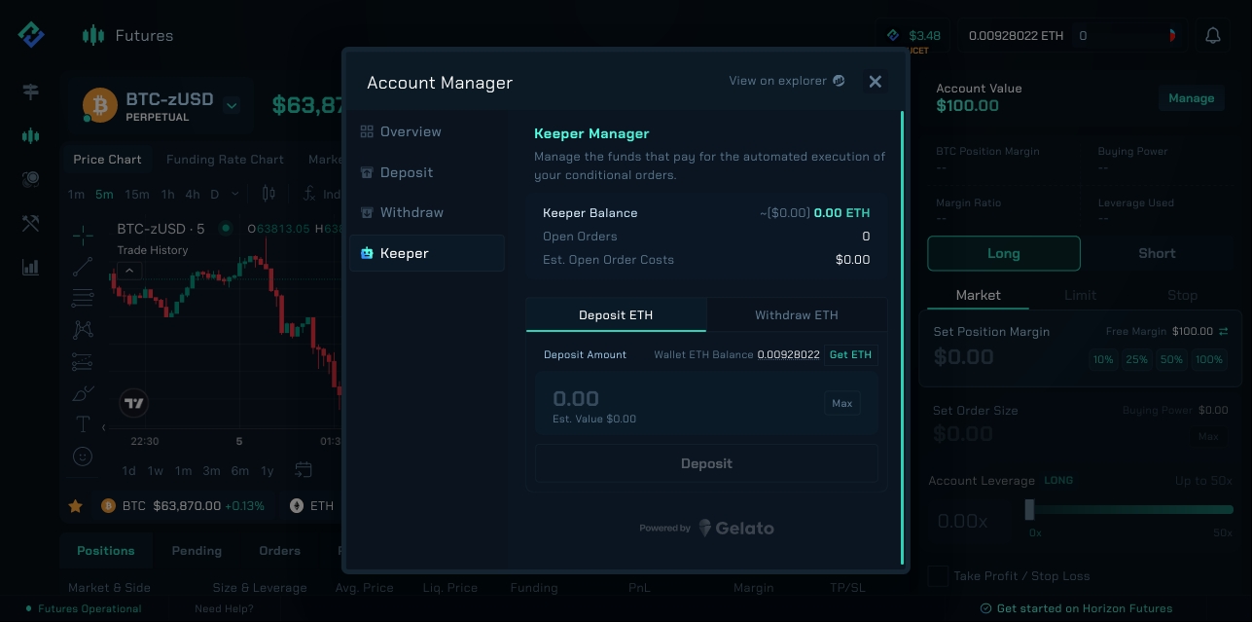This screenshot has width=1252, height=622.
Task: Open the bar chart stats sidebar icon
Action: [31, 267]
